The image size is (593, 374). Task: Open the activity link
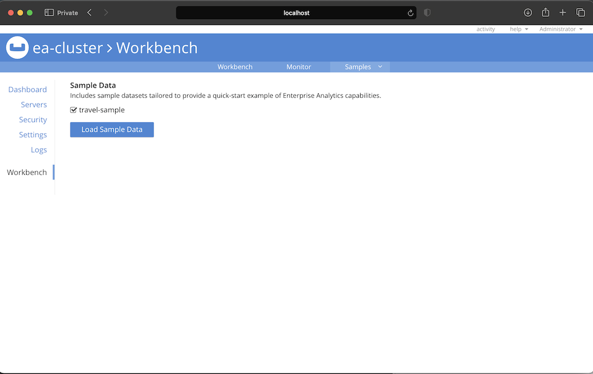pos(485,29)
